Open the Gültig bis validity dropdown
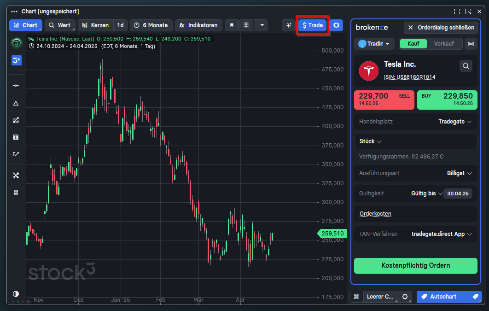489x311 pixels. tap(427, 194)
